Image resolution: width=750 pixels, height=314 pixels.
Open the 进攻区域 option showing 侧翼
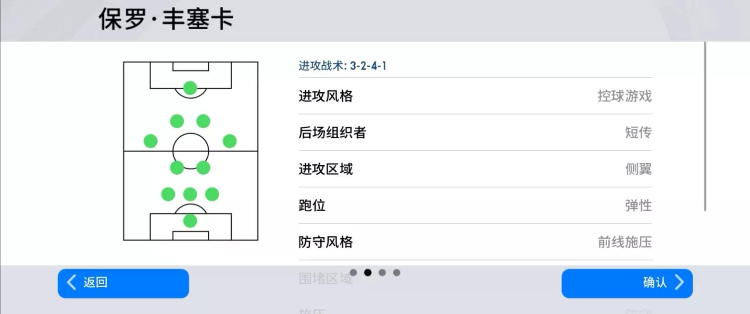475,169
